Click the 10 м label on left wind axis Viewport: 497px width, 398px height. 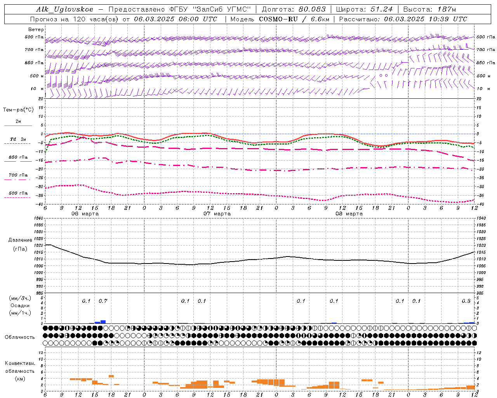pyautogui.click(x=38, y=89)
